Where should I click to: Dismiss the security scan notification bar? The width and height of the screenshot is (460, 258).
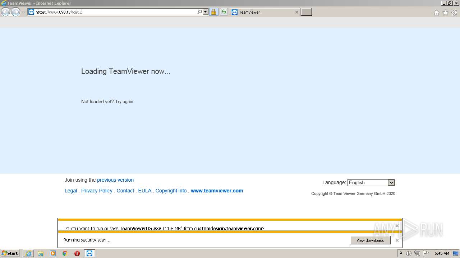click(x=397, y=240)
